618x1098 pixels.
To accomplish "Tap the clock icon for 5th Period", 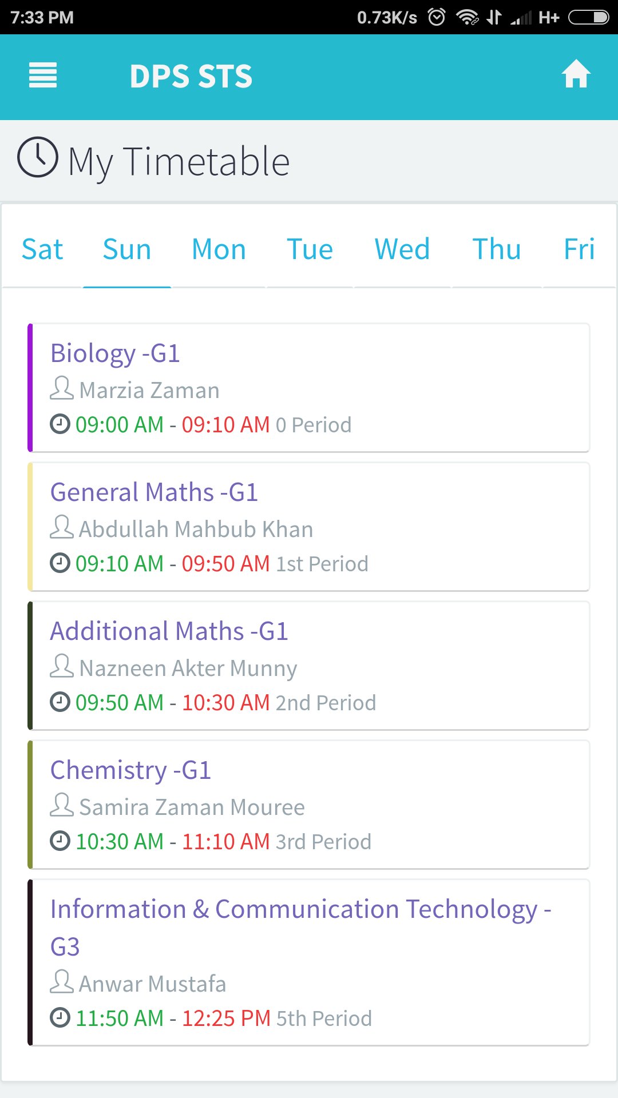I will point(60,1017).
